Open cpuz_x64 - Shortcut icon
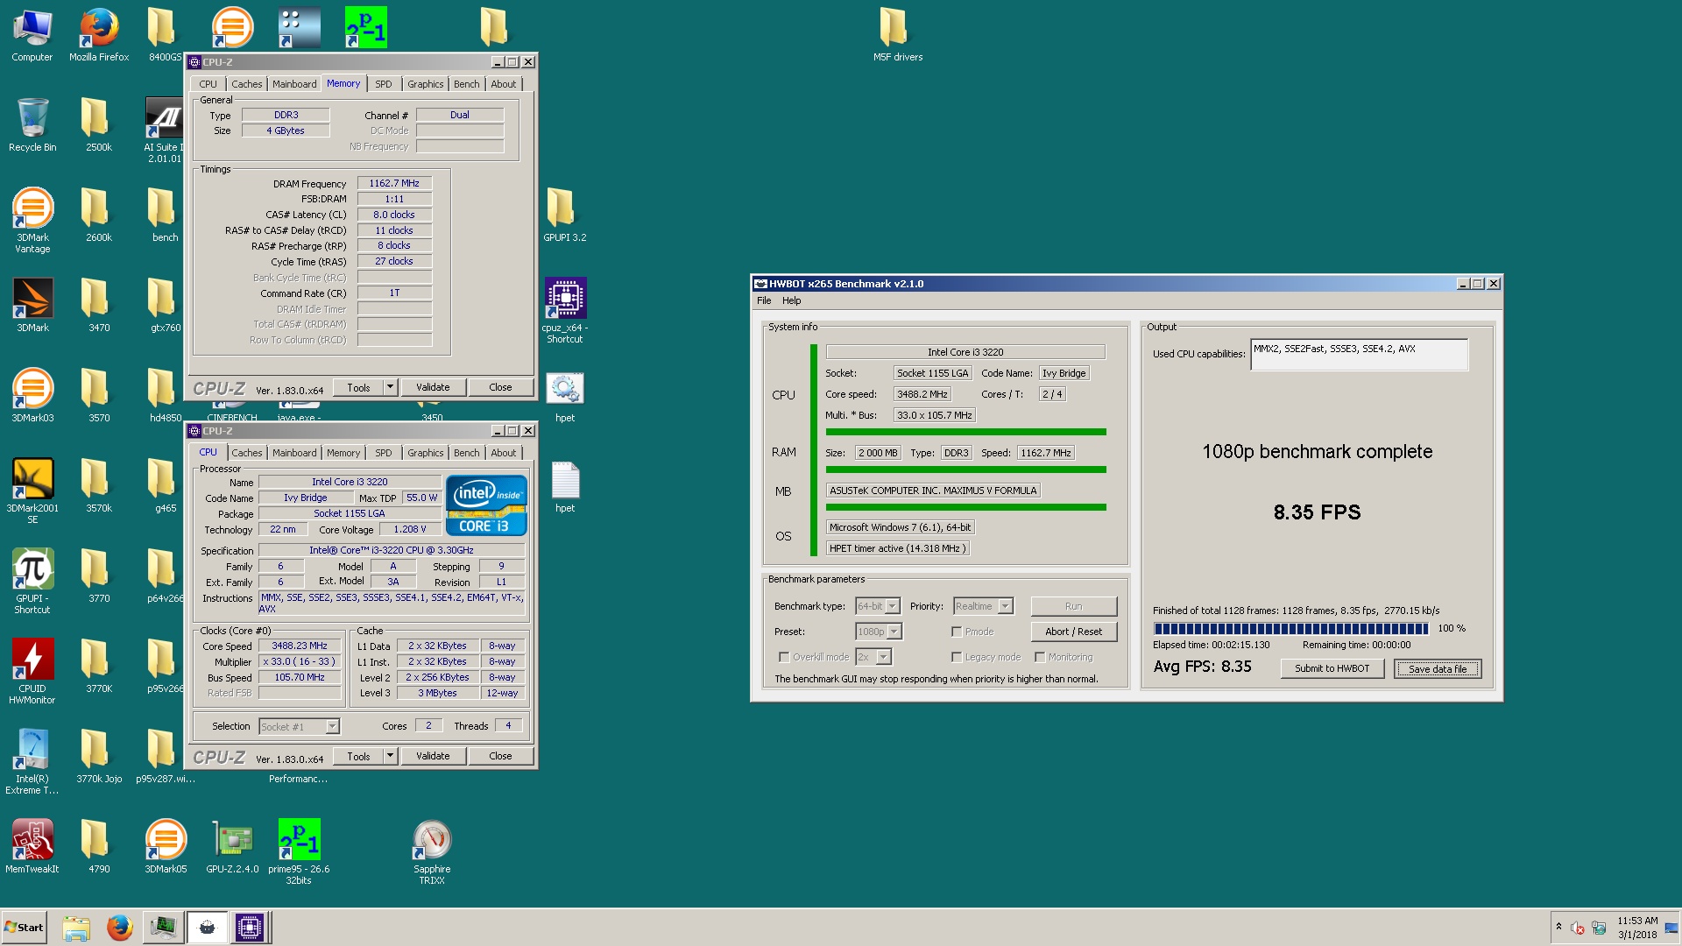Viewport: 1682px width, 946px height. (x=565, y=311)
